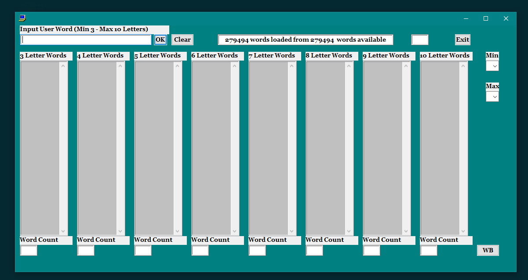Click scroll-up arrow of 10 Letter Words list
Screen dimensions: 528x280
pos(463,66)
